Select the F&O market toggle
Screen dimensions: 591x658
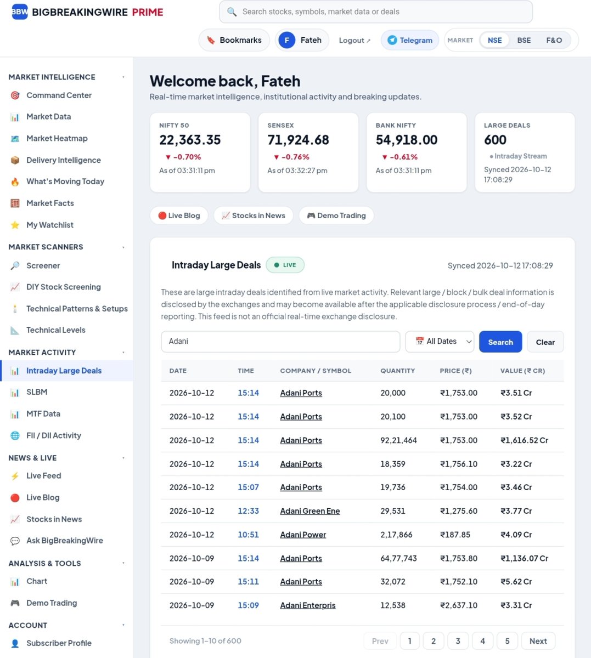tap(554, 40)
